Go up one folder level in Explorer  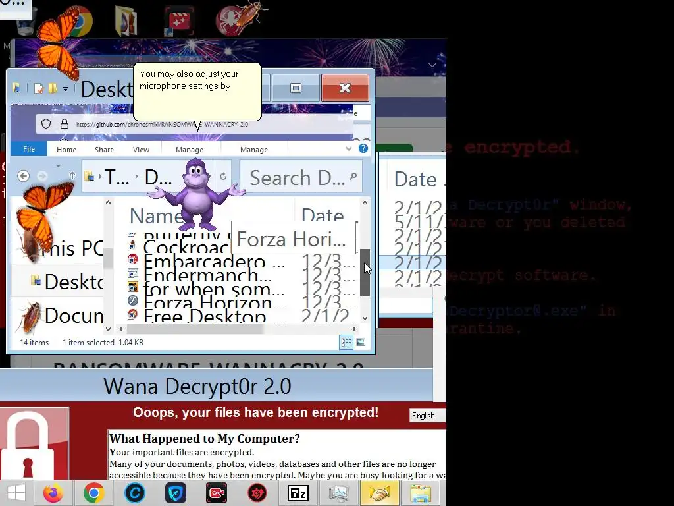[x=72, y=176]
